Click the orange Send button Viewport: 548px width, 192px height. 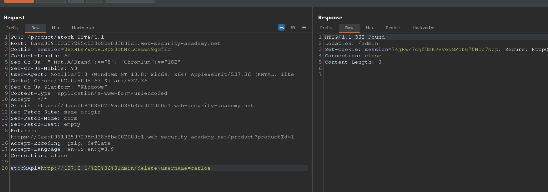click(19, 1)
